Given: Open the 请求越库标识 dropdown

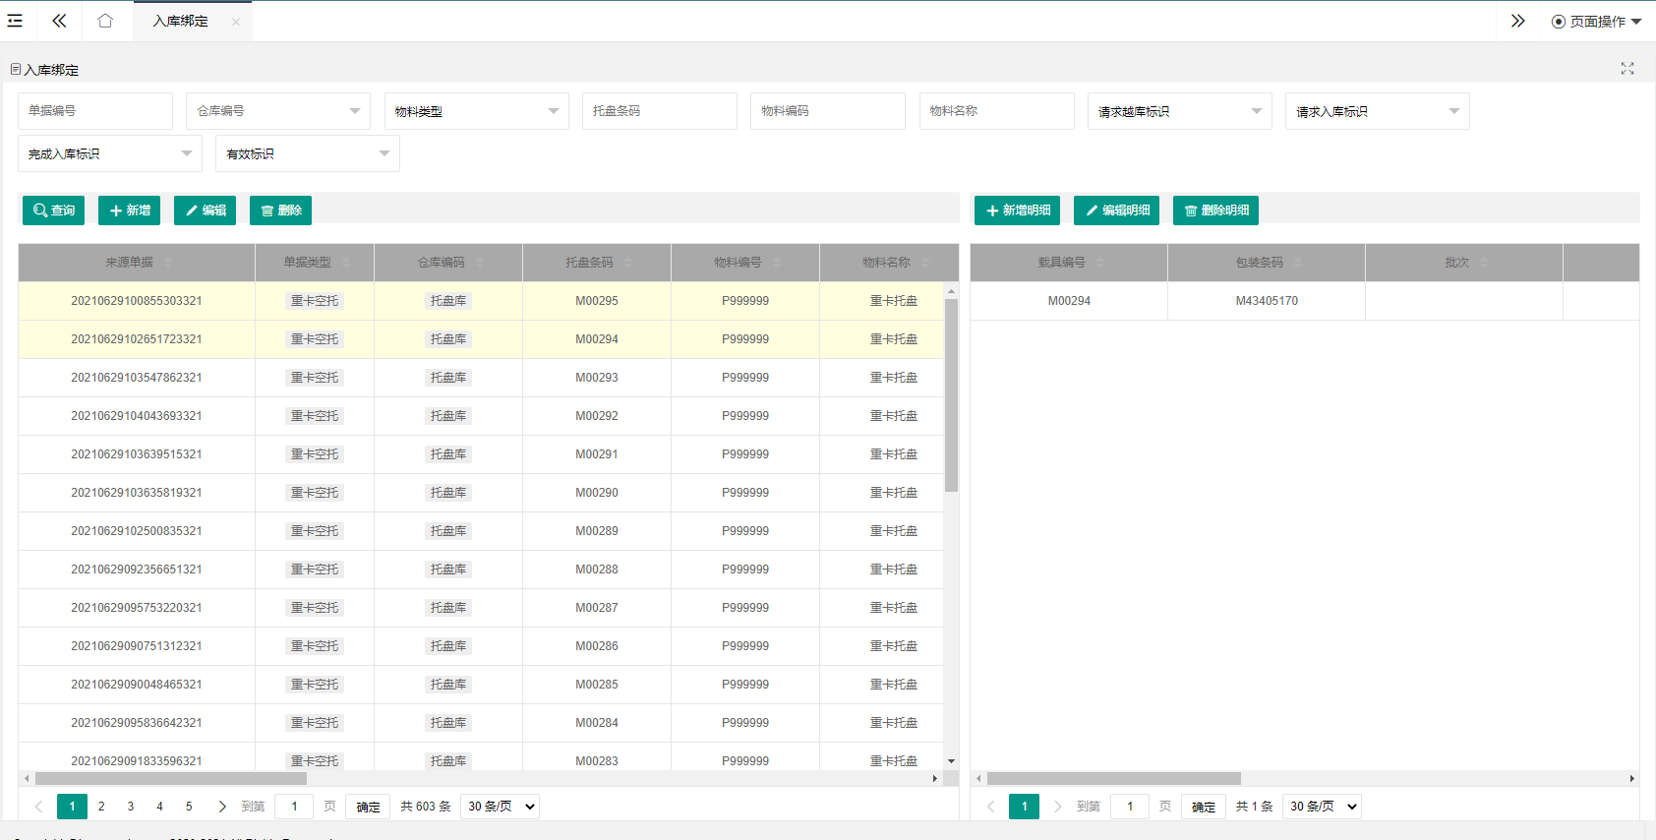Looking at the screenshot, I should (x=1180, y=111).
